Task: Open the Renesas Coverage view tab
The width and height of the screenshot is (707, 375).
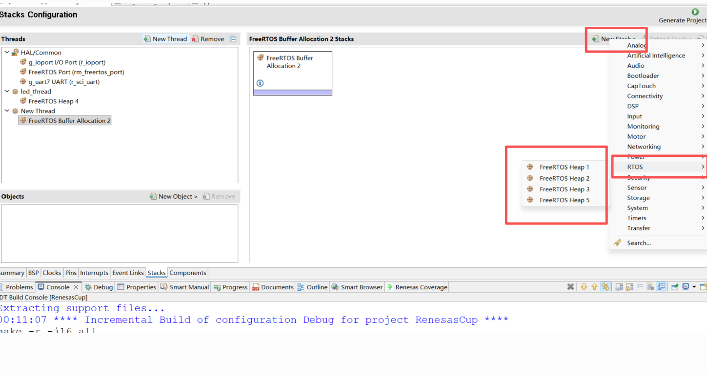Action: click(417, 287)
